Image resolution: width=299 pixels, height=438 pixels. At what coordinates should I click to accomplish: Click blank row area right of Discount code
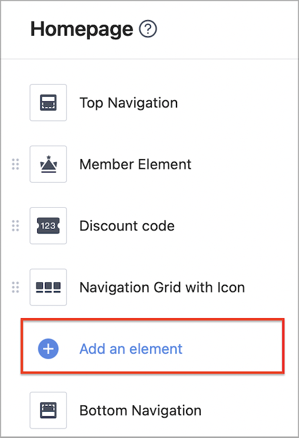pyautogui.click(x=232, y=226)
